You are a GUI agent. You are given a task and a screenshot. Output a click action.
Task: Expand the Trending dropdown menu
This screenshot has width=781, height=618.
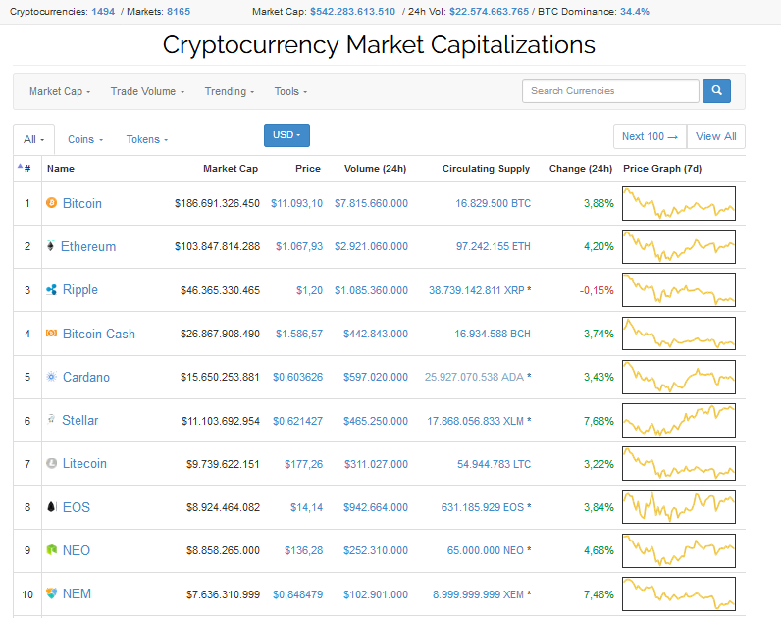230,91
